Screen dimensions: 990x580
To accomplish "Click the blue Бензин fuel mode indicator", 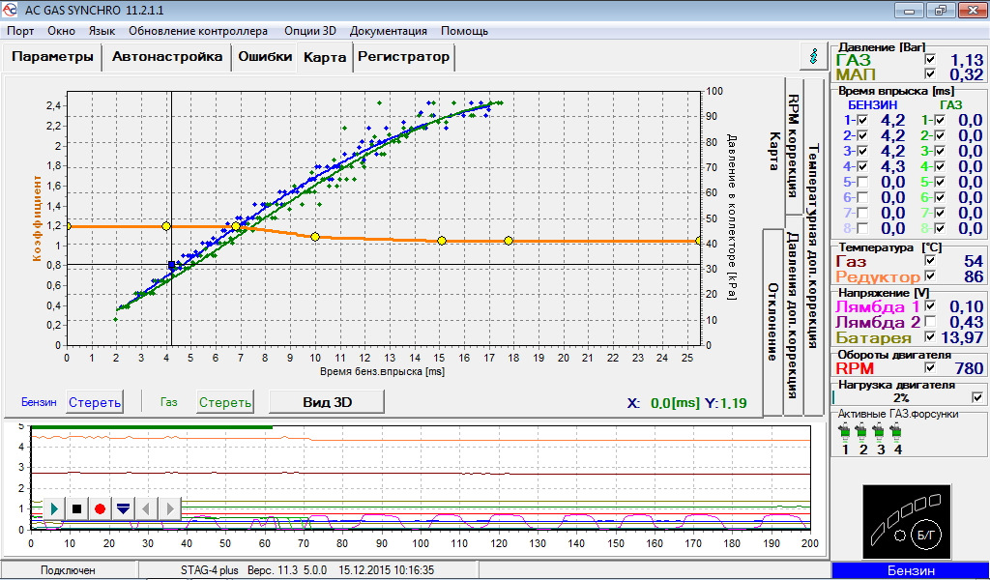I will pyautogui.click(x=911, y=570).
